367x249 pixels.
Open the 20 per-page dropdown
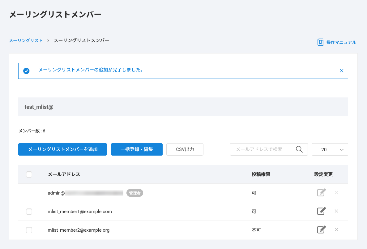point(330,149)
